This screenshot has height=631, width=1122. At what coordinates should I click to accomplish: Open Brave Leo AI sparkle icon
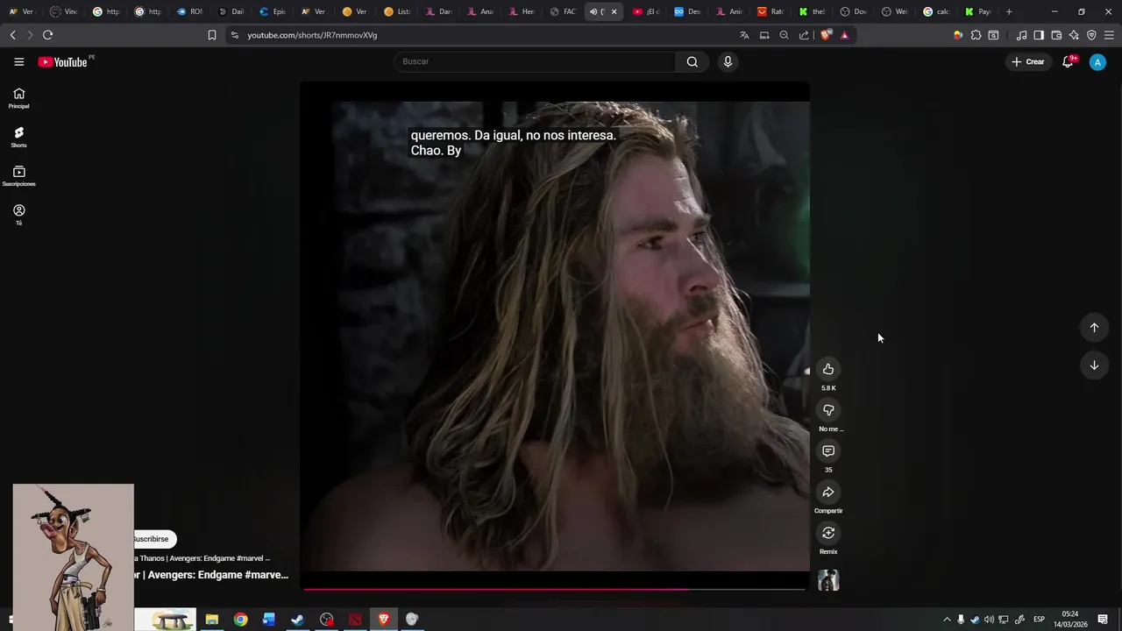tap(1074, 35)
